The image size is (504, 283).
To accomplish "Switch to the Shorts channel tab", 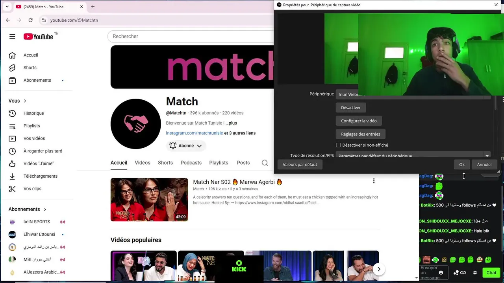I will click(165, 163).
